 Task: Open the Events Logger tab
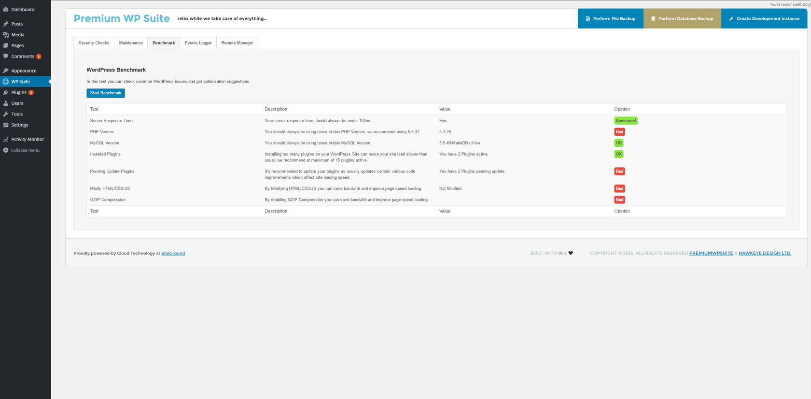coord(198,43)
